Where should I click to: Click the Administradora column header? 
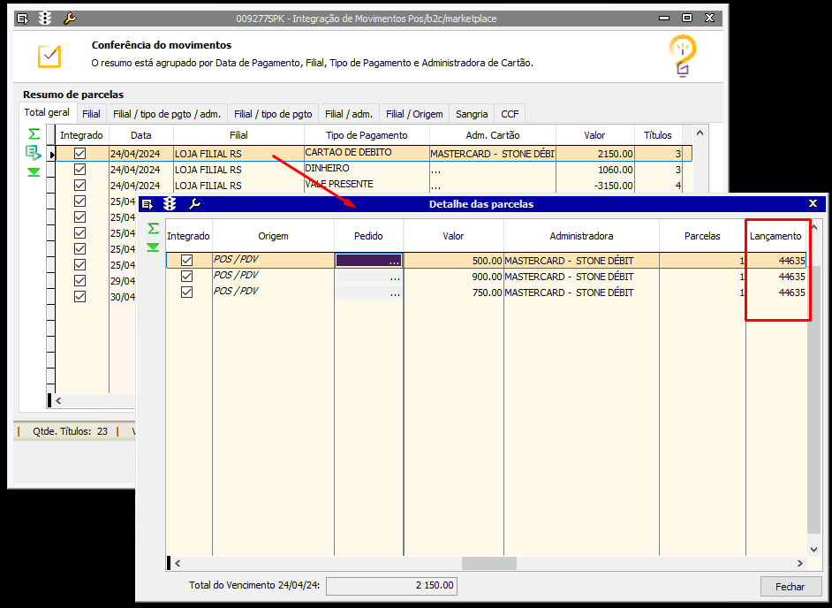(581, 236)
